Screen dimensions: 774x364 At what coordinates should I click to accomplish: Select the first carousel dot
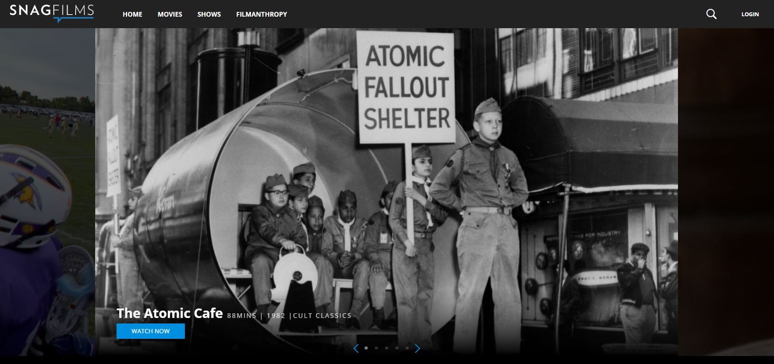366,348
